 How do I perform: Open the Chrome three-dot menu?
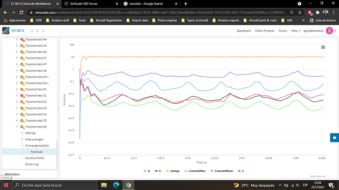click(x=334, y=13)
